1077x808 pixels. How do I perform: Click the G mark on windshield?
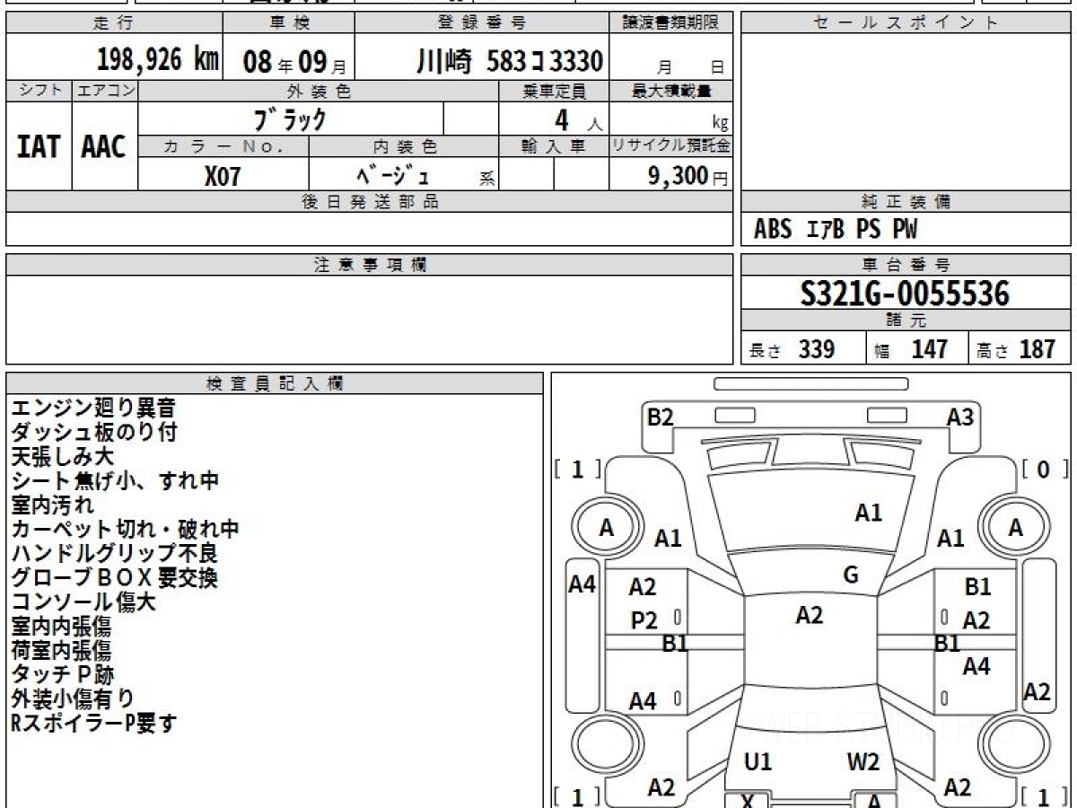click(851, 575)
